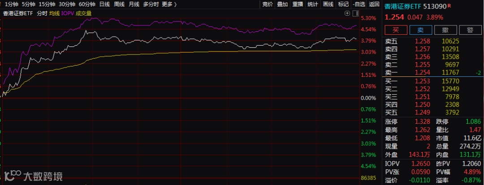The height and width of the screenshot is (185, 484).
Task: Toggle the purple IOPV legend
Action: click(x=67, y=13)
